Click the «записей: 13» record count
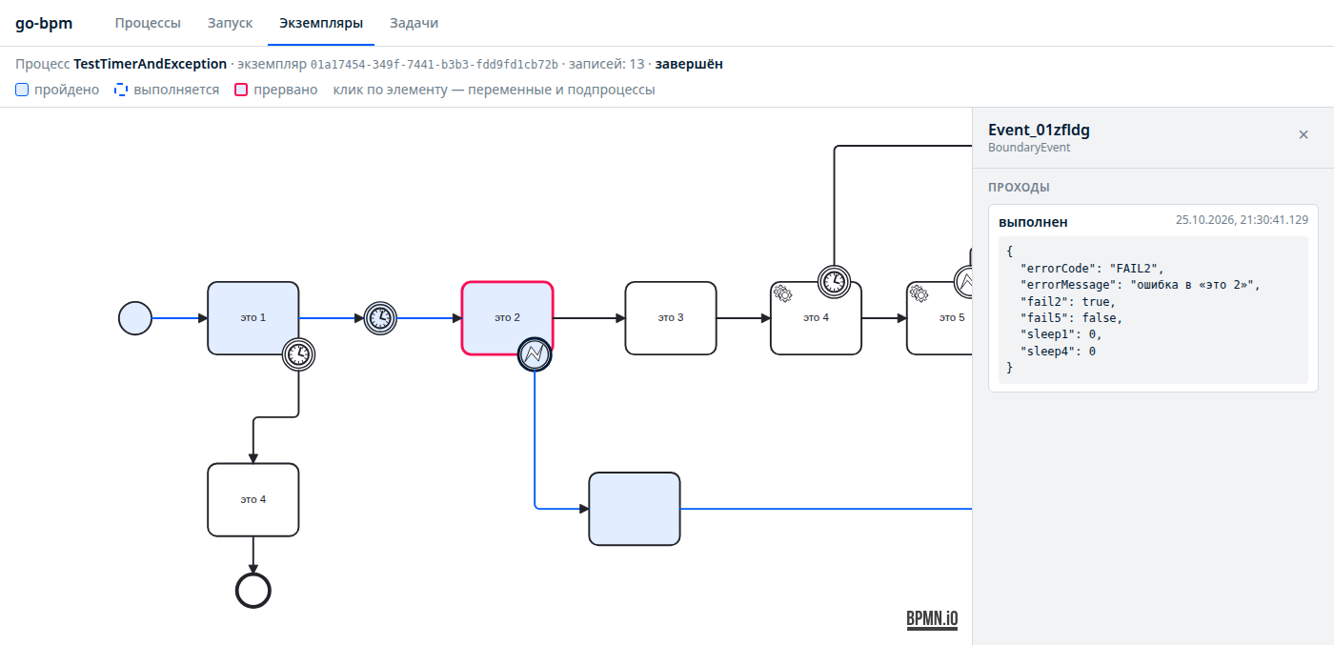This screenshot has width=1334, height=645. click(x=606, y=64)
